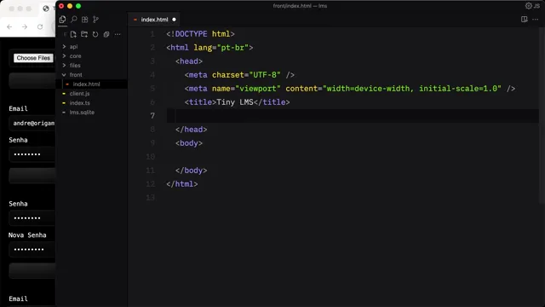Click the DOCTYPE html line
Viewport: 545px width, 307px height.
pos(200,34)
